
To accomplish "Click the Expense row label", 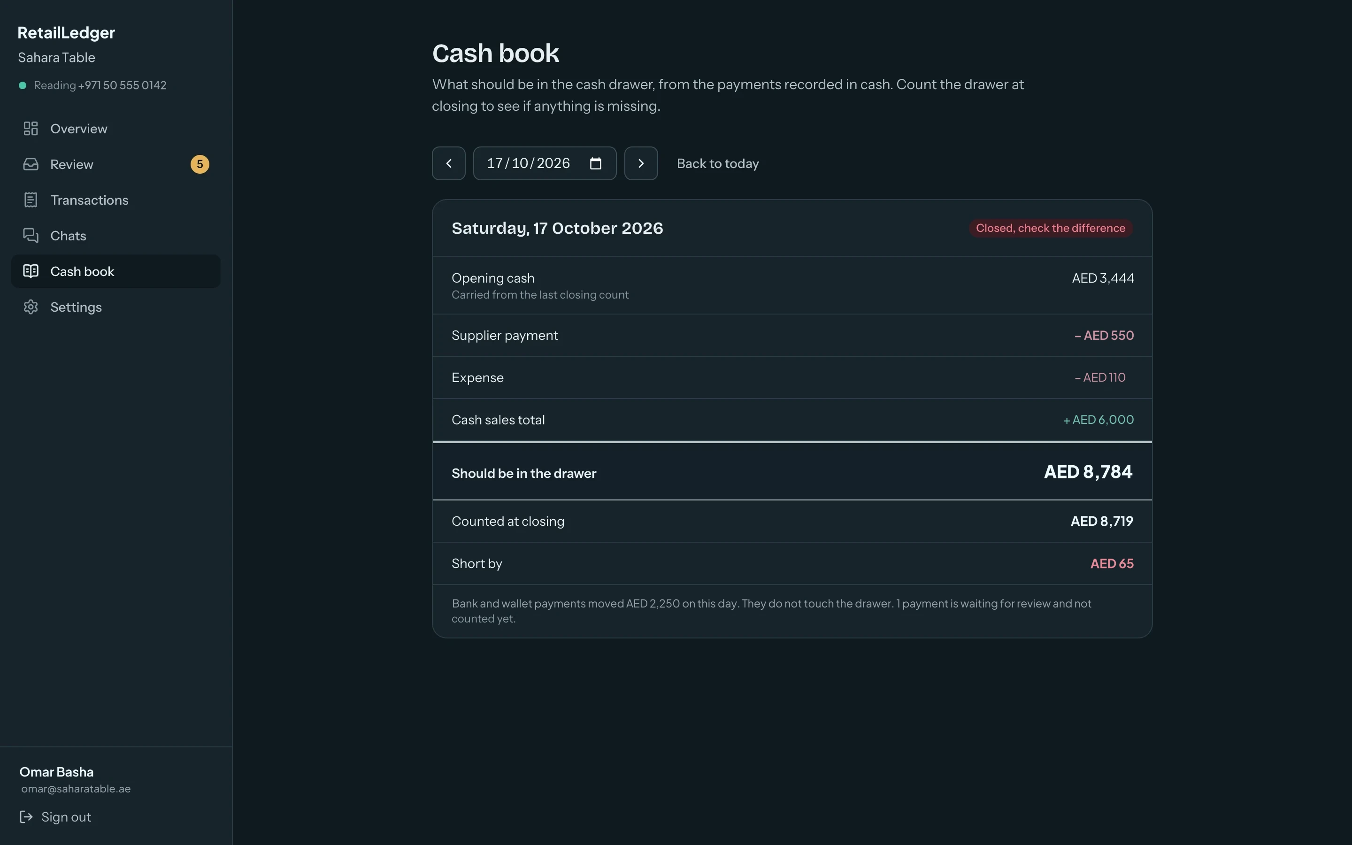I will (x=477, y=378).
